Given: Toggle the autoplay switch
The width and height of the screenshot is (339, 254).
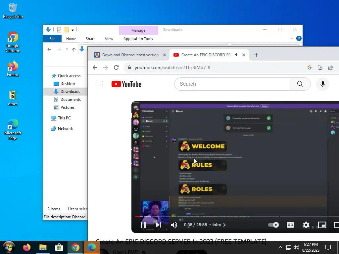Looking at the screenshot, I should (273, 225).
